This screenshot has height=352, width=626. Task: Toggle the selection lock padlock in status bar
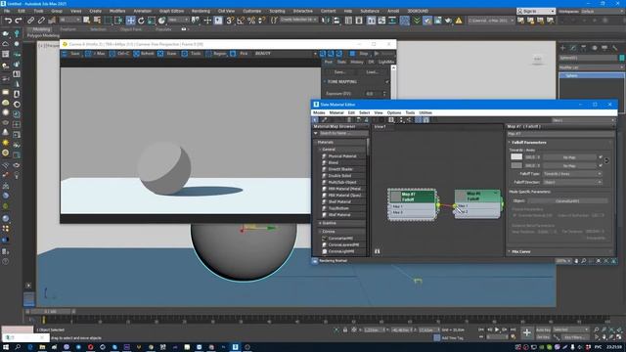(345, 330)
